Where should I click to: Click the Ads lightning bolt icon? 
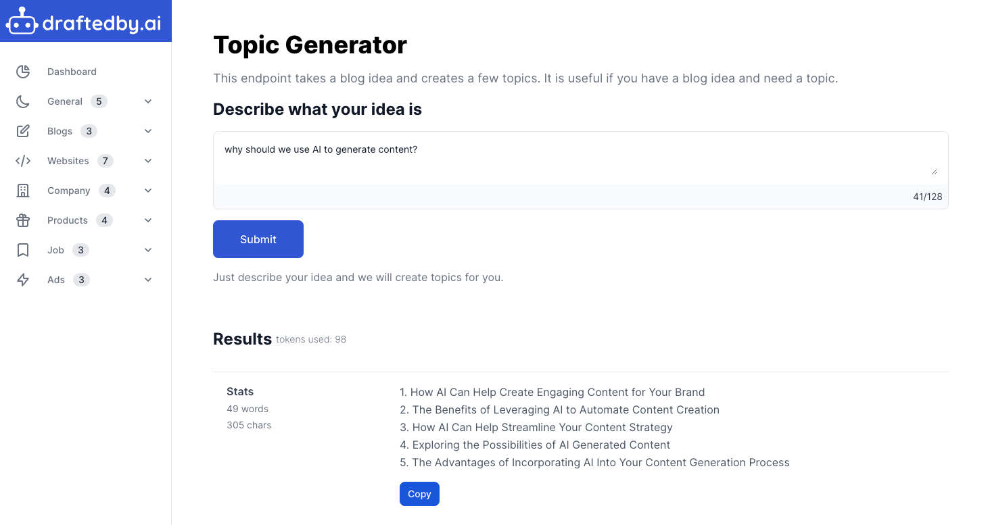point(23,280)
